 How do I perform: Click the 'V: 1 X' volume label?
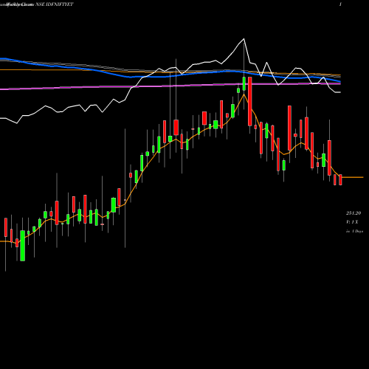[352, 222]
